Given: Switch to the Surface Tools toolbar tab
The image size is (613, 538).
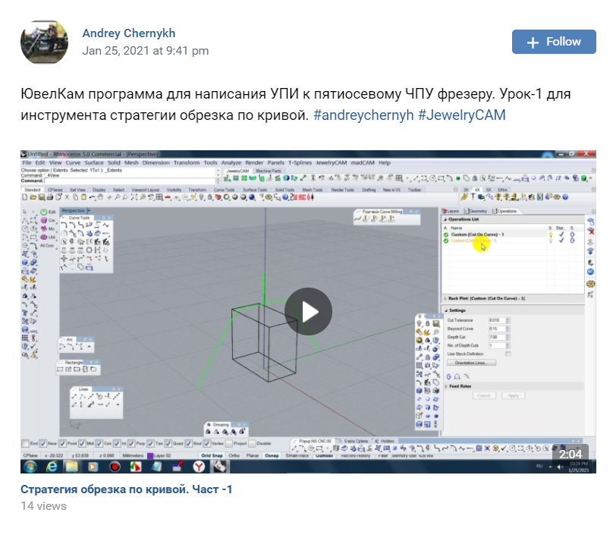Looking at the screenshot, I should tap(254, 190).
